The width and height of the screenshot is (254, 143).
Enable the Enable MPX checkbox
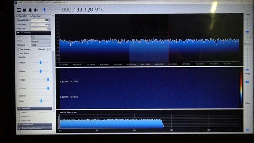coord(19,116)
